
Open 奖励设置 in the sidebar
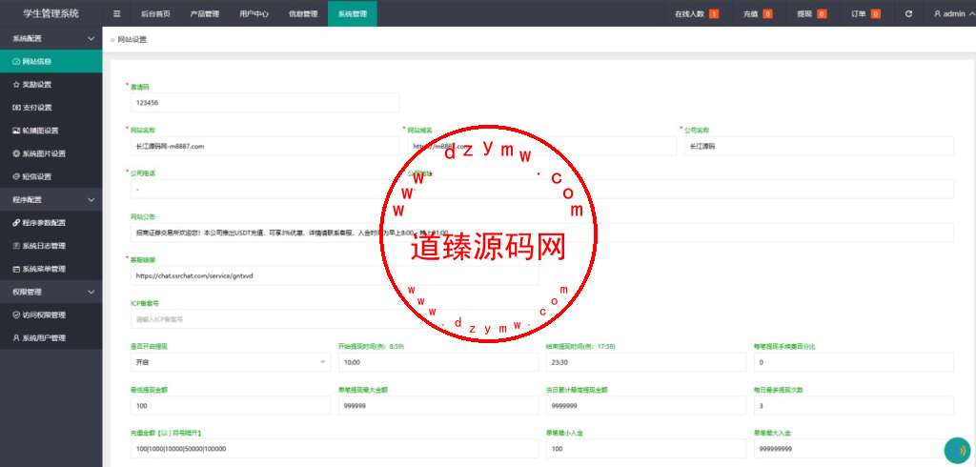(51, 85)
